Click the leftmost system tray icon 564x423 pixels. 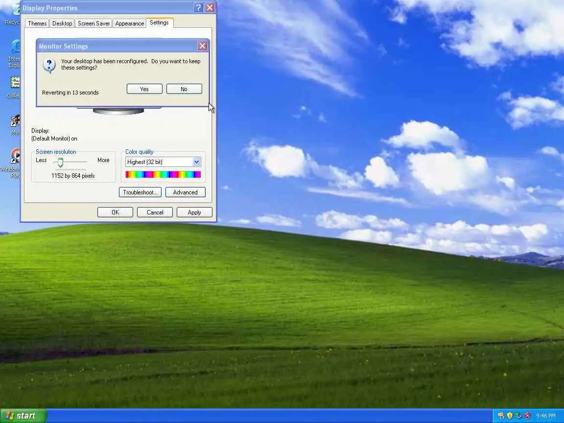coord(501,416)
